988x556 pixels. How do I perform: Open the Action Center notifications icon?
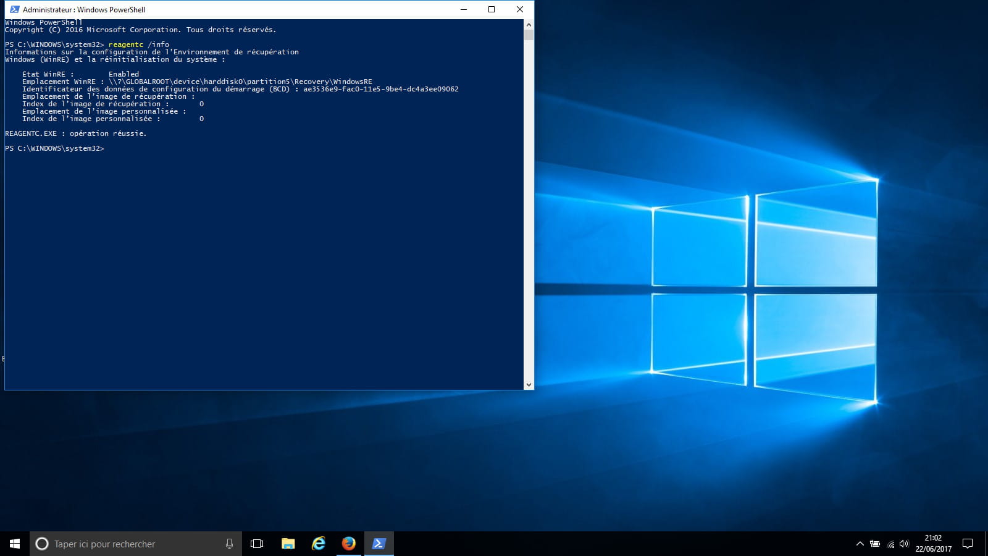(x=968, y=544)
